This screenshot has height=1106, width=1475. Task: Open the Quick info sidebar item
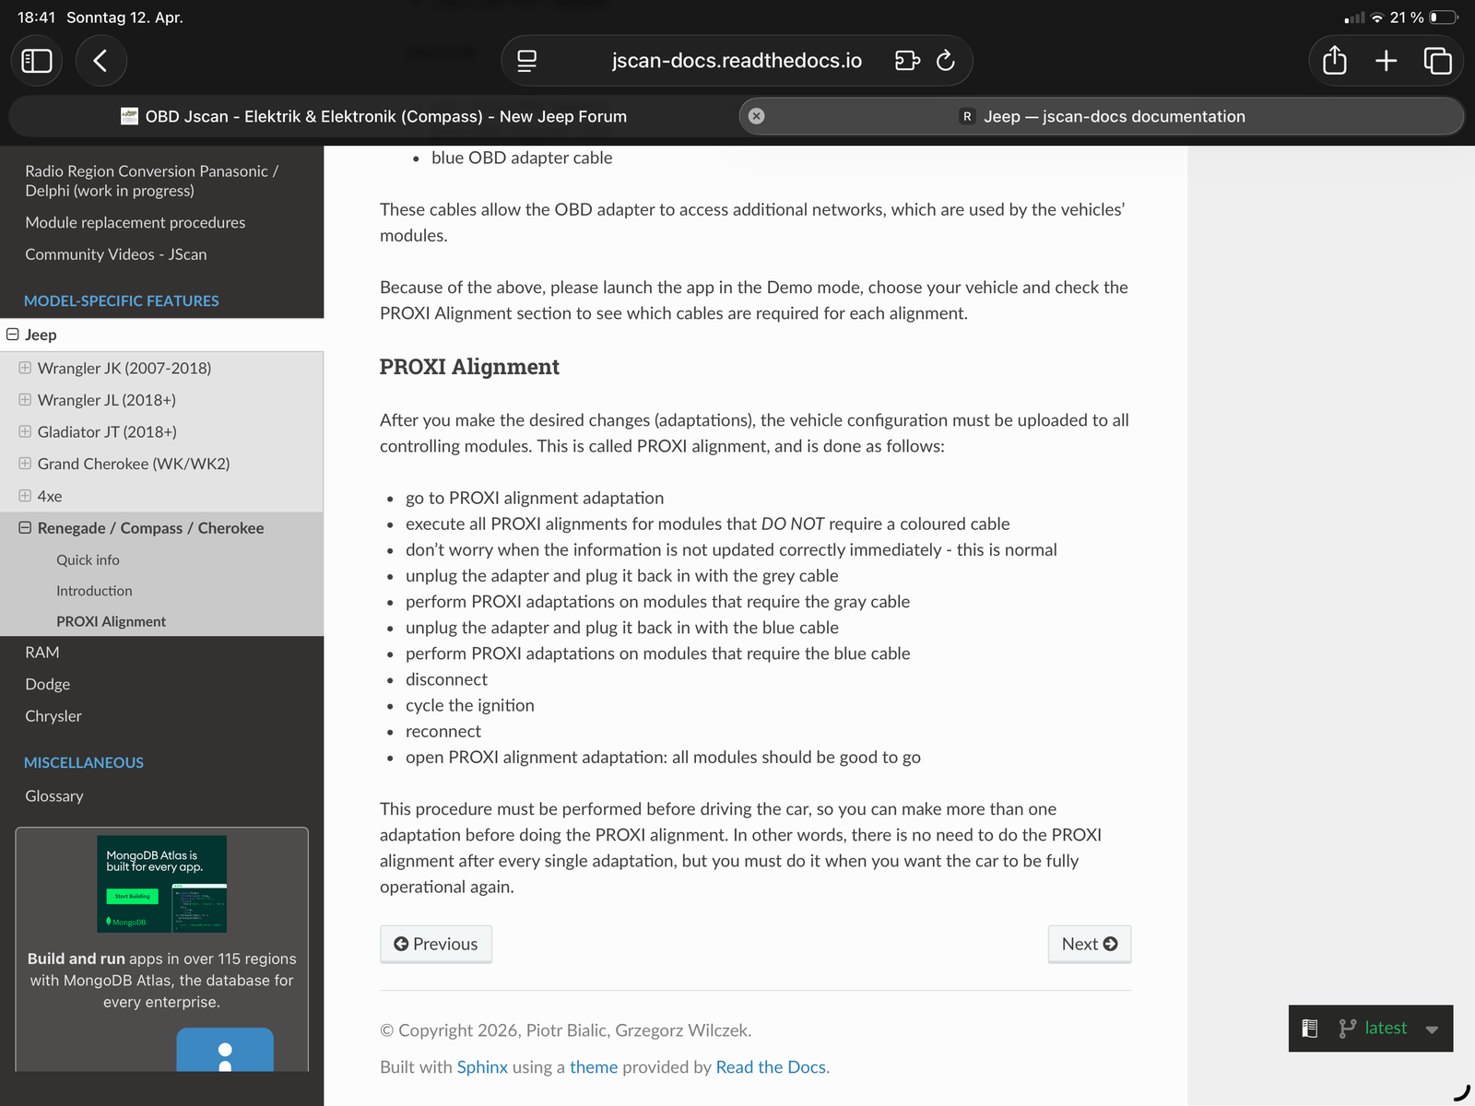pos(88,559)
